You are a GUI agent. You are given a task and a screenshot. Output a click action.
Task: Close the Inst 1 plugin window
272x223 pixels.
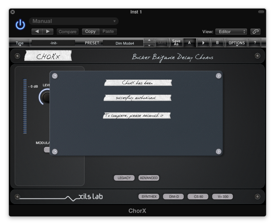(x=13, y=12)
